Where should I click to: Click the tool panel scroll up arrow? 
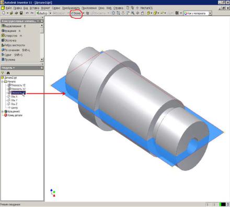[42, 26]
